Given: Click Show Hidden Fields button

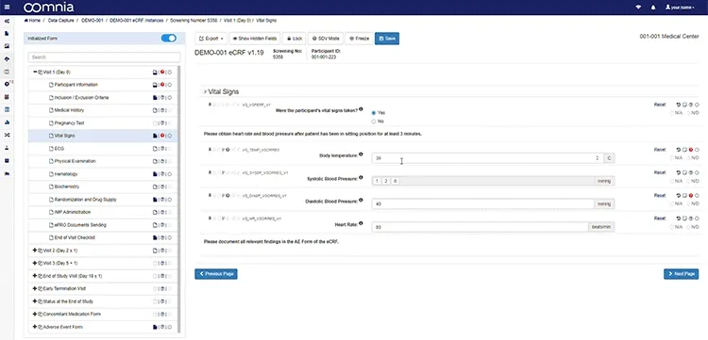Looking at the screenshot, I should click(255, 39).
